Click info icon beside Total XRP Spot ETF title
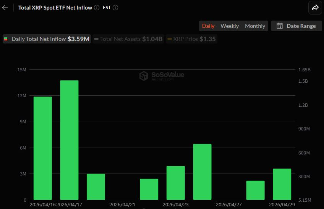The height and width of the screenshot is (209, 324). coord(97,8)
